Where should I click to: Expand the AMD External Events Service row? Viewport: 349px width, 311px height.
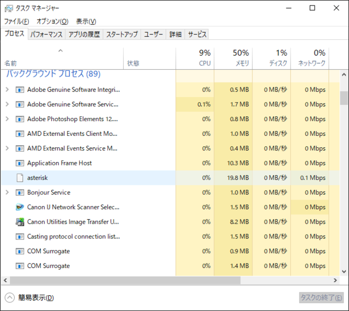(7, 148)
